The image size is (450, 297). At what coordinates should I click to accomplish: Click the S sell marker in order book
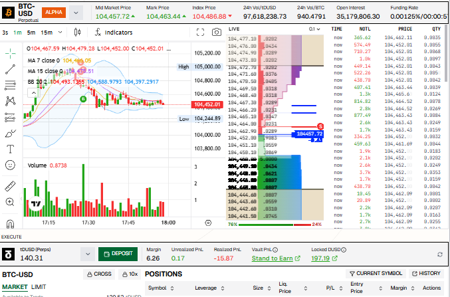coord(320,126)
